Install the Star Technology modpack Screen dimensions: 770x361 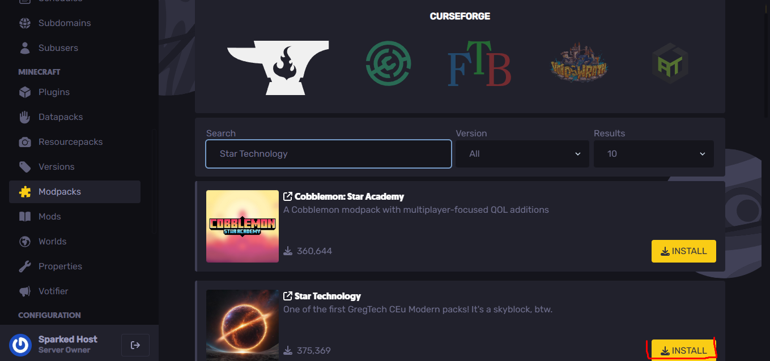click(684, 350)
